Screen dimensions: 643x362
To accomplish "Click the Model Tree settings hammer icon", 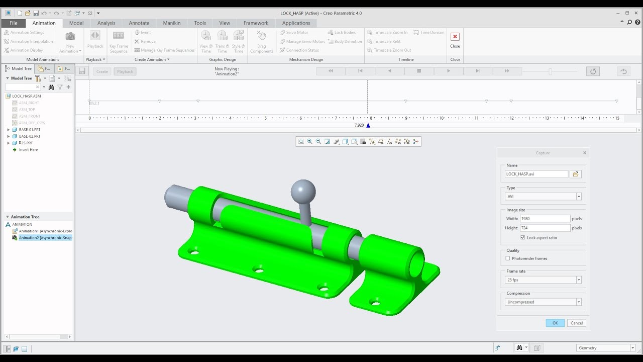I will [38, 78].
